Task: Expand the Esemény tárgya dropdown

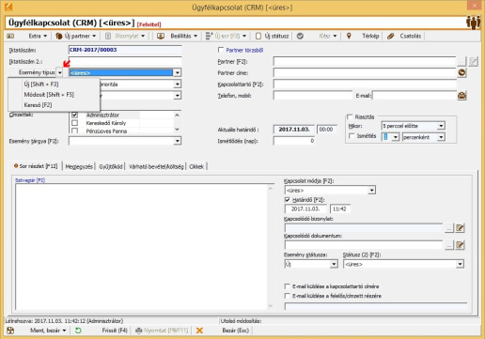Action: (x=178, y=141)
